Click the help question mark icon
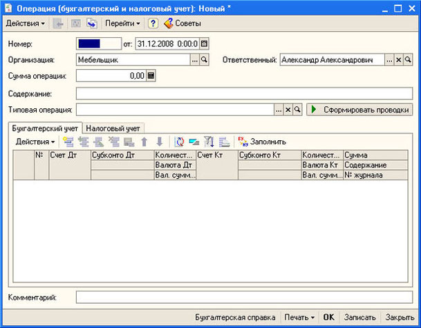The width and height of the screenshot is (421, 328). click(153, 23)
